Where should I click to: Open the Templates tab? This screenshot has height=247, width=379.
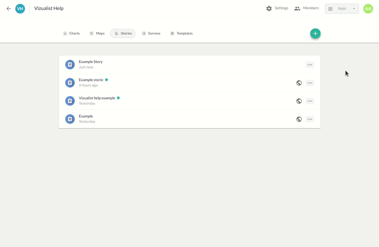tap(181, 33)
